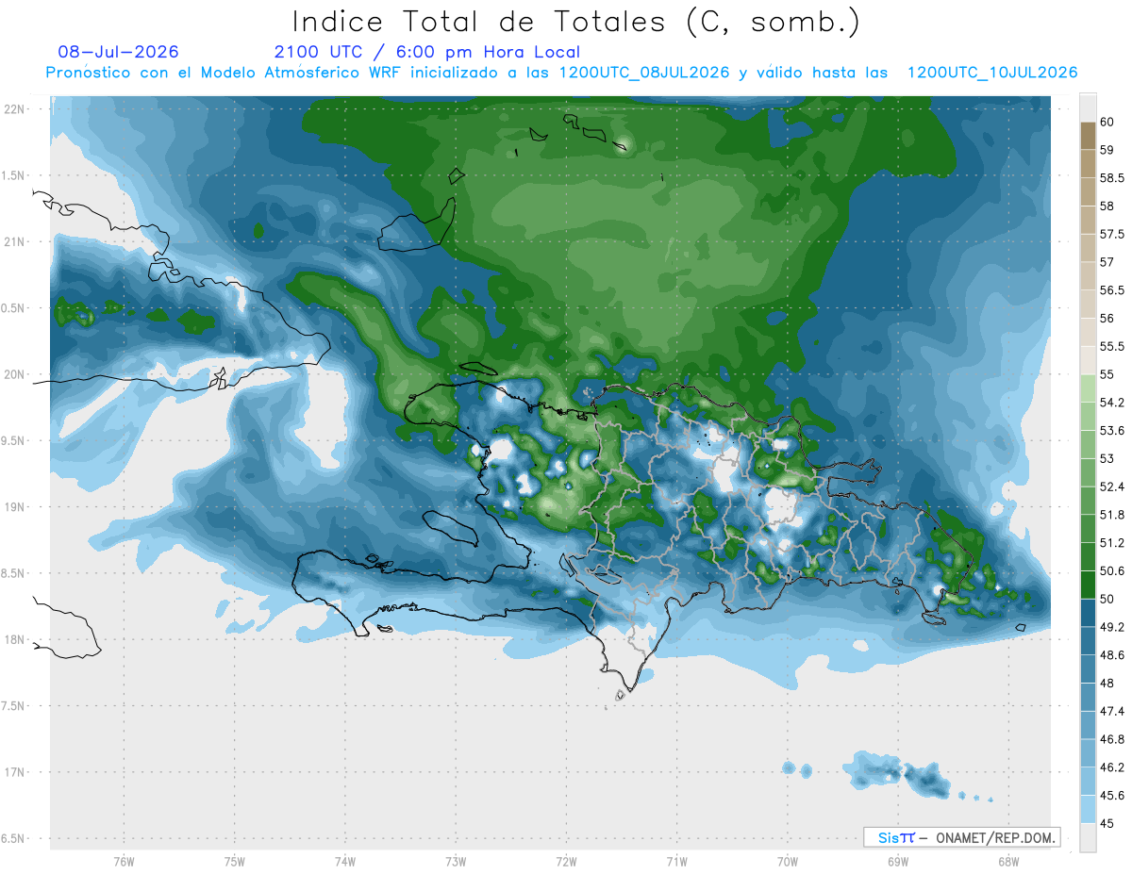Click the 73W longitude axis label
The image size is (1132, 874).
pyautogui.click(x=456, y=861)
